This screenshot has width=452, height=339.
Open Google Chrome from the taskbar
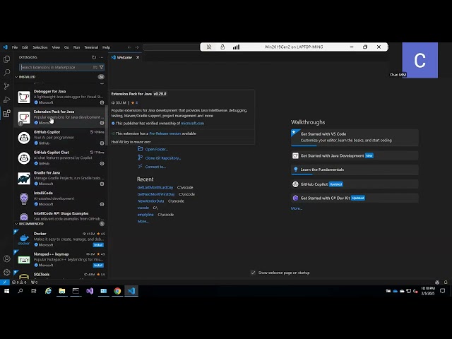(x=117, y=291)
